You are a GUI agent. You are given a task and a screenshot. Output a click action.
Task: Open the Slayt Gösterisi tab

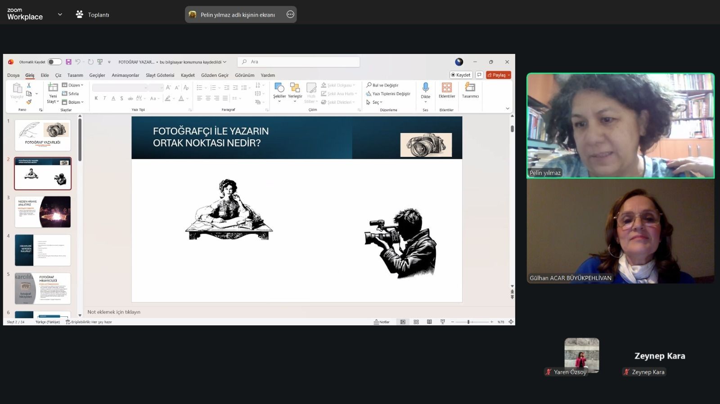(x=160, y=75)
